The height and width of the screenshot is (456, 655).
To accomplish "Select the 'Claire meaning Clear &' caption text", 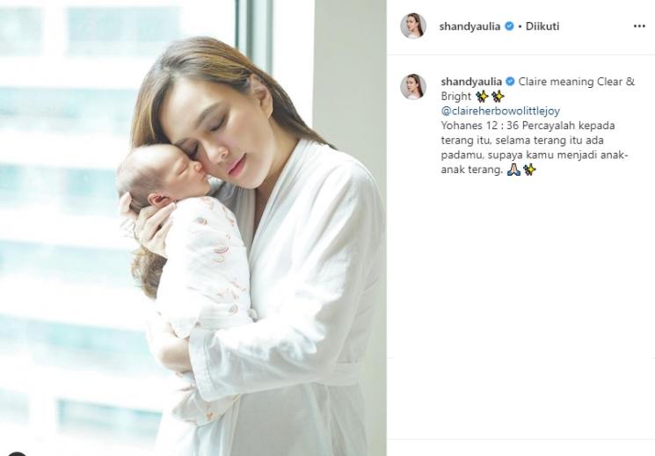I will 577,82.
